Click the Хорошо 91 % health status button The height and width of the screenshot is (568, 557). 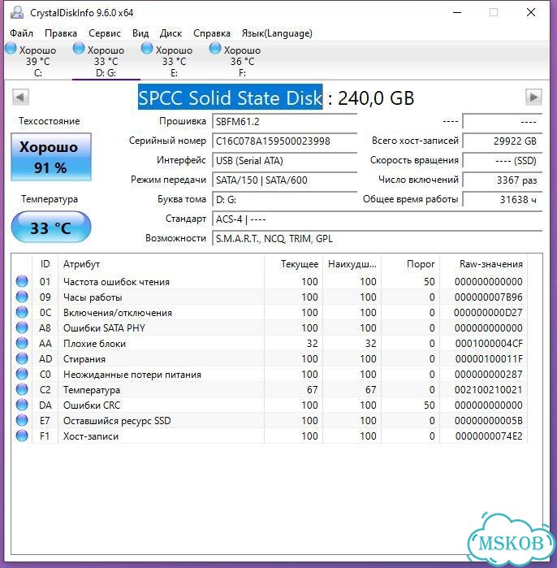point(51,157)
